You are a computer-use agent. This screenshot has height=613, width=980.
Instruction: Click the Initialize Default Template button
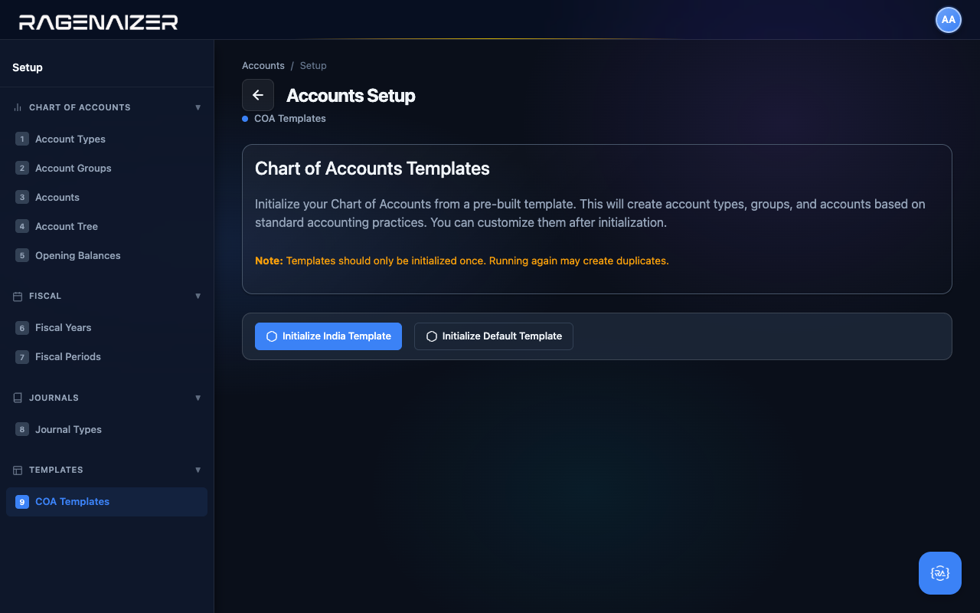[494, 336]
